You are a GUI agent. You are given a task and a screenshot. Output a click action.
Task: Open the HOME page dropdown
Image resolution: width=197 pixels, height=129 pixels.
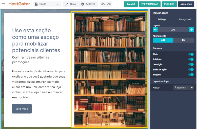47,4
